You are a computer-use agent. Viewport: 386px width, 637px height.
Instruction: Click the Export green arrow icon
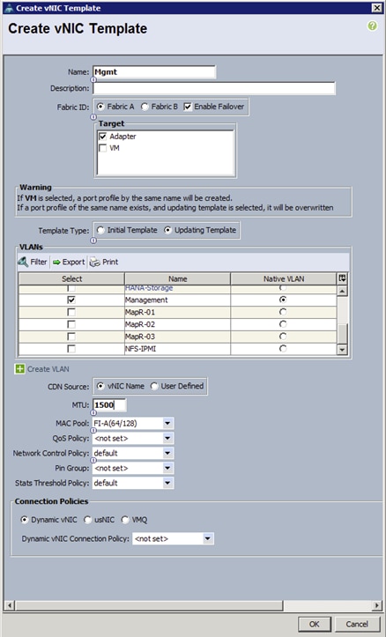click(56, 263)
